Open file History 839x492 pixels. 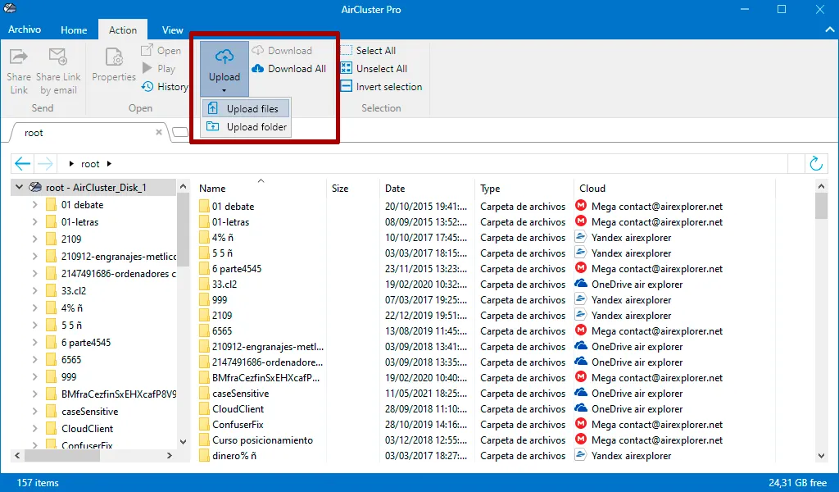point(165,87)
